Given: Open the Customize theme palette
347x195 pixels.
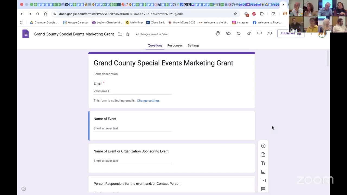Looking at the screenshot, I should coord(218,33).
